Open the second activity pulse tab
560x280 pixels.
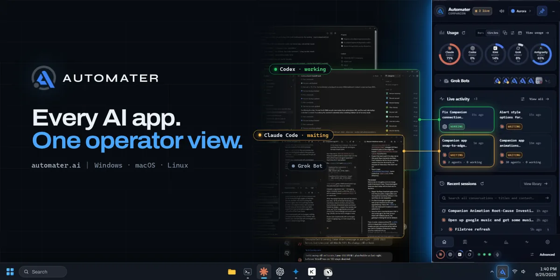(x=527, y=242)
